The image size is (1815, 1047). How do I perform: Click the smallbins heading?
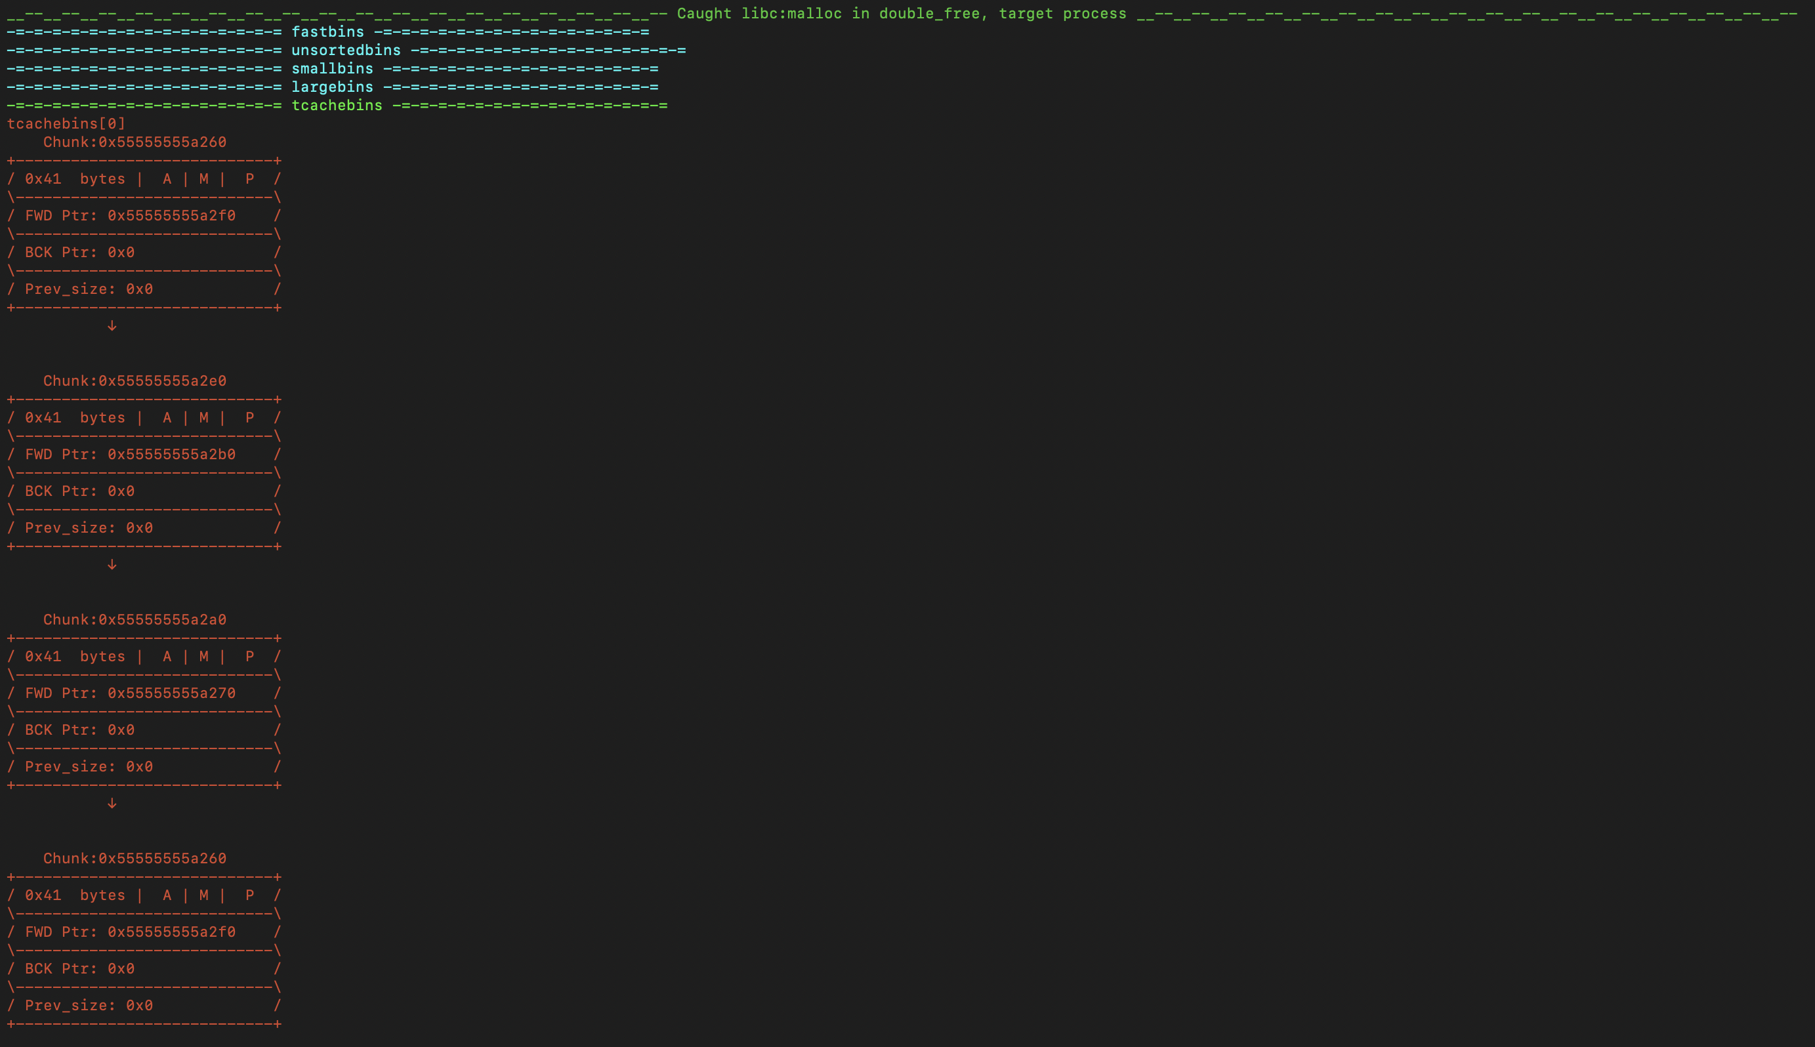click(331, 68)
